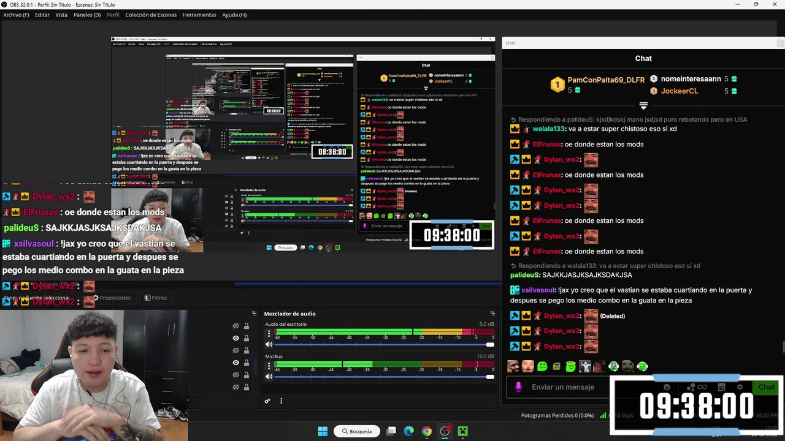The height and width of the screenshot is (441, 785).
Task: Click 'Respondiendo a walala133' reply header
Action: pos(605,266)
